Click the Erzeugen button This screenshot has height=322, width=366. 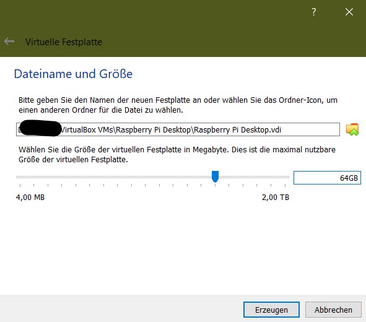pos(271,310)
